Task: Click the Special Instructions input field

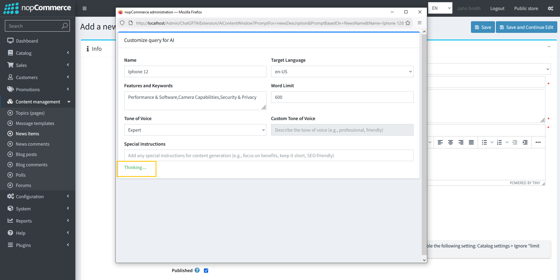Action: pos(269,156)
